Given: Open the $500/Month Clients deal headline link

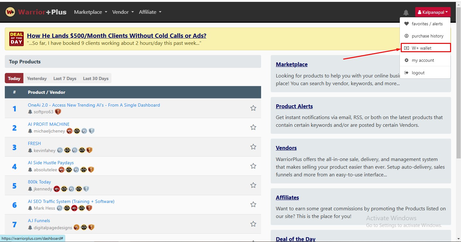Looking at the screenshot, I should (117, 36).
